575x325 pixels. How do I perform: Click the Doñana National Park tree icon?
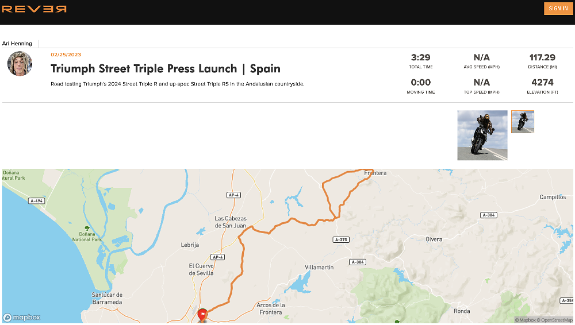pyautogui.click(x=87, y=227)
